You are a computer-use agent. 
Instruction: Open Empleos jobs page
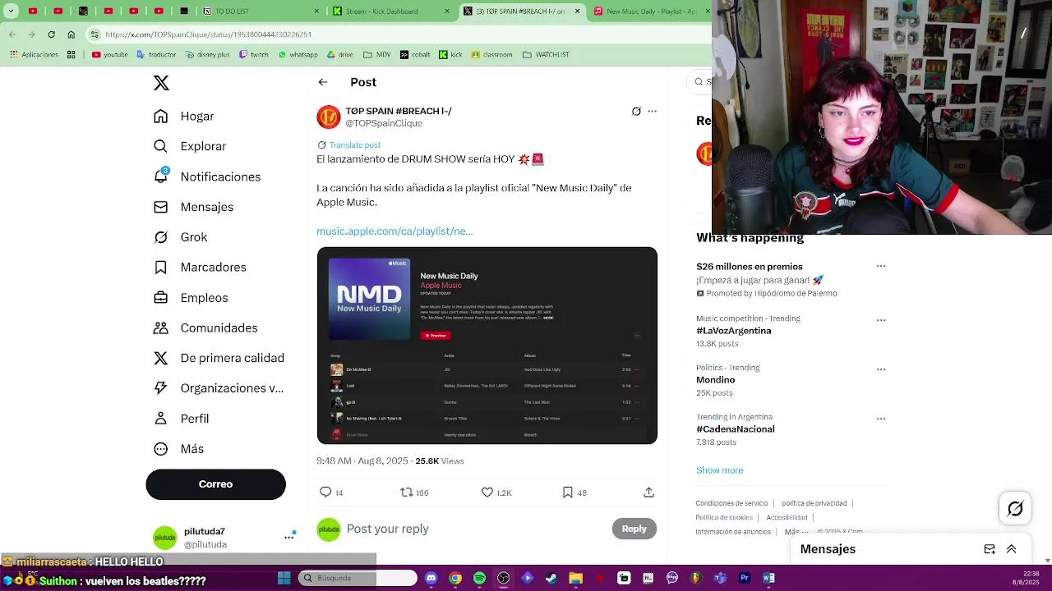191,298
